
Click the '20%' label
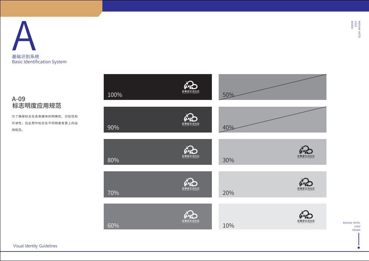coord(228,193)
